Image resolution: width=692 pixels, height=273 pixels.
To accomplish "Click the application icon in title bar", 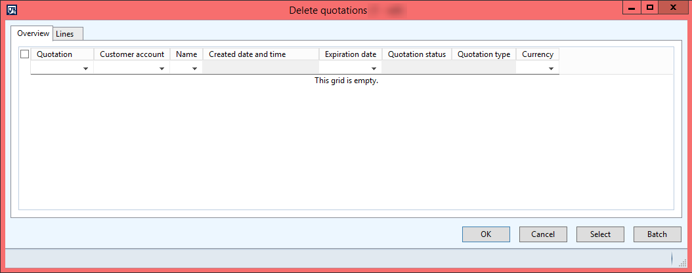I will click(x=11, y=10).
